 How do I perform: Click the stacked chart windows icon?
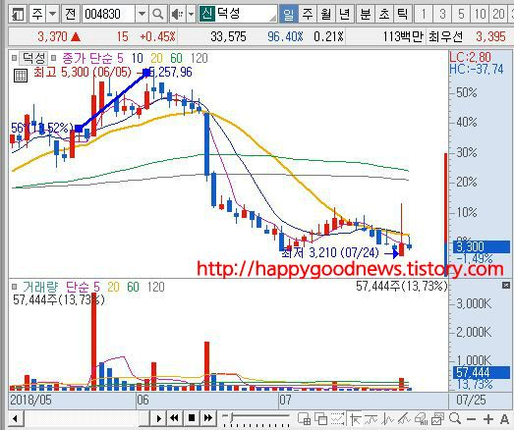pos(437,419)
